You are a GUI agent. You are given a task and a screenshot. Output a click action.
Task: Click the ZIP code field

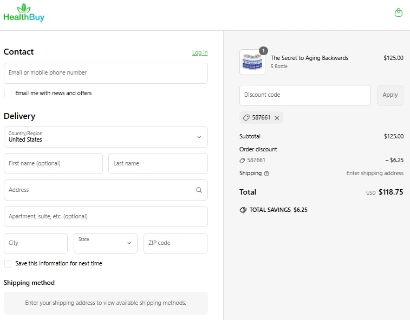coord(175,243)
